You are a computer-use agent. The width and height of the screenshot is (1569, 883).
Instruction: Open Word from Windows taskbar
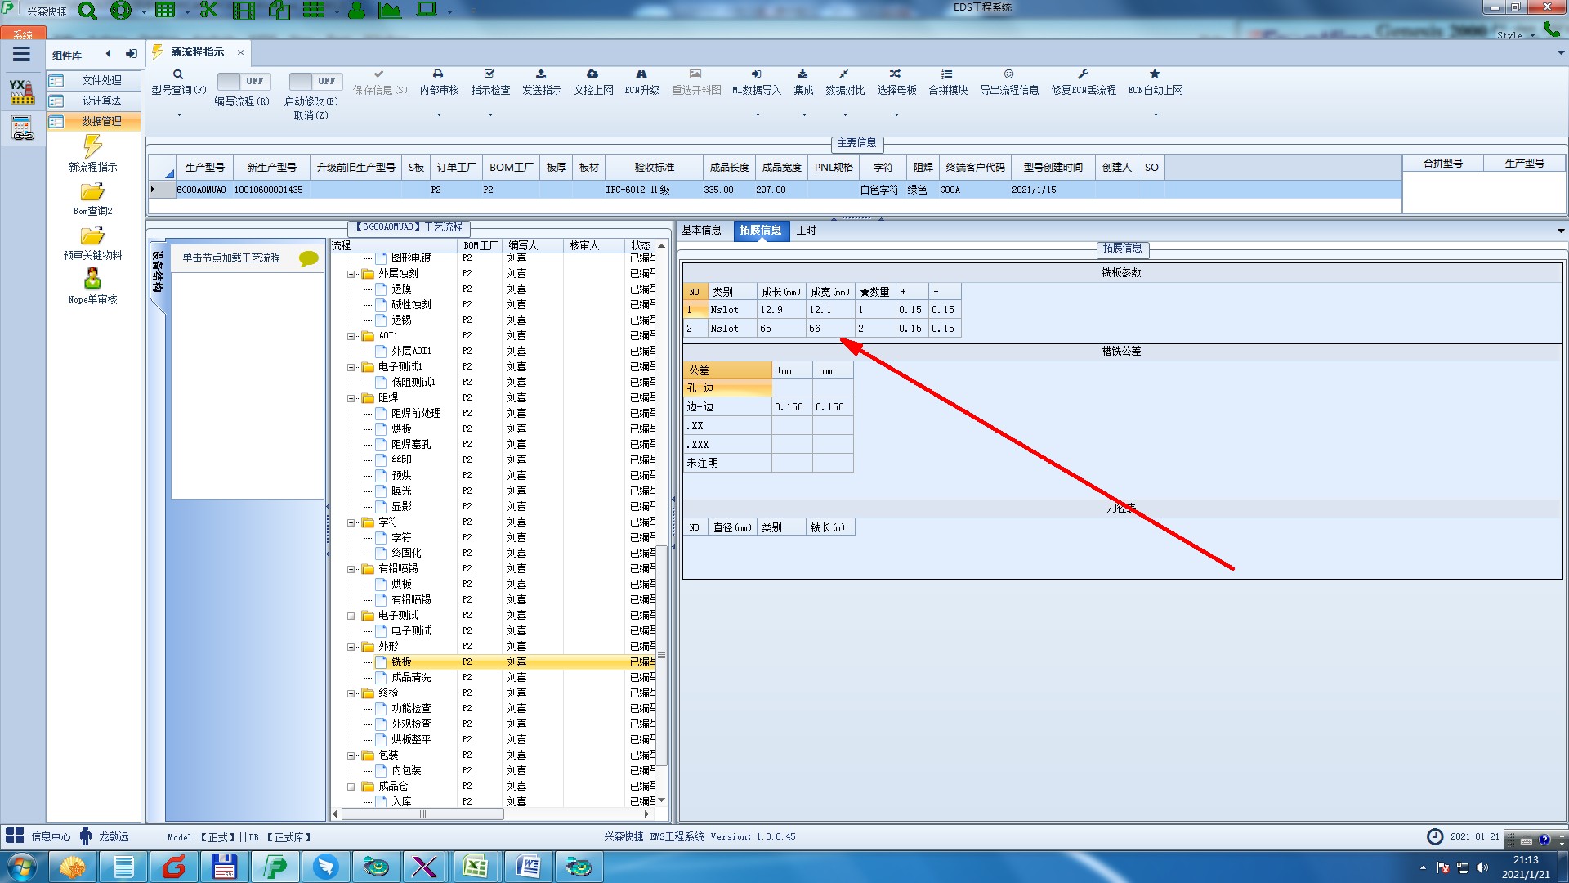529,867
